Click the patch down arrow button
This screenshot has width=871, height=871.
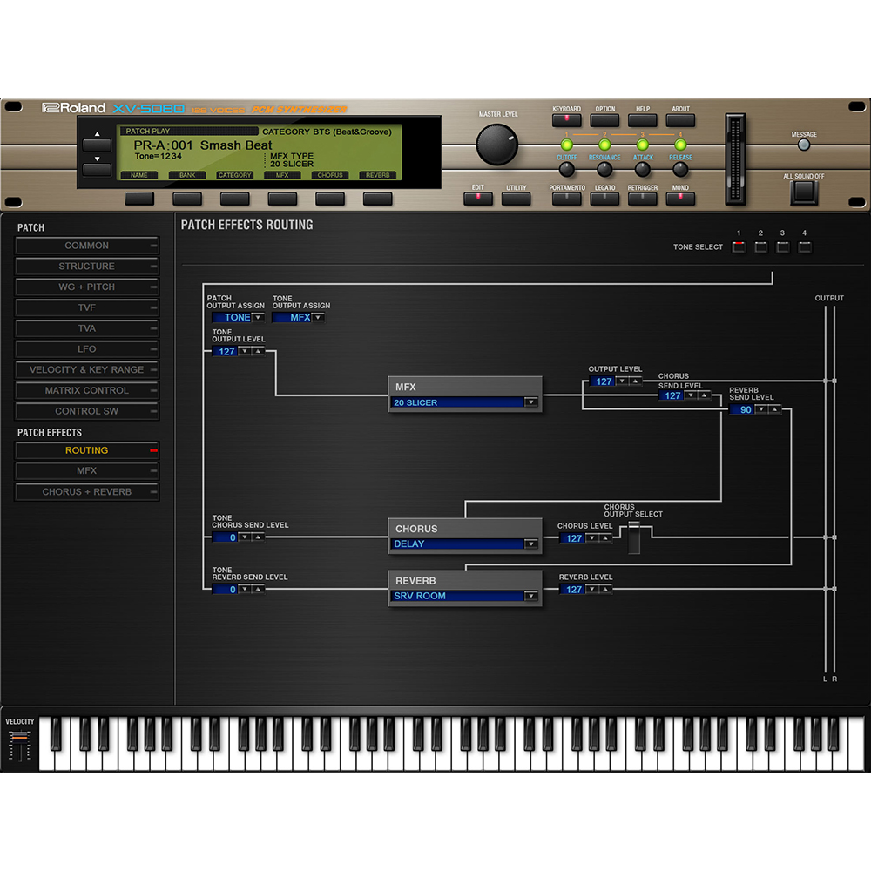click(97, 169)
